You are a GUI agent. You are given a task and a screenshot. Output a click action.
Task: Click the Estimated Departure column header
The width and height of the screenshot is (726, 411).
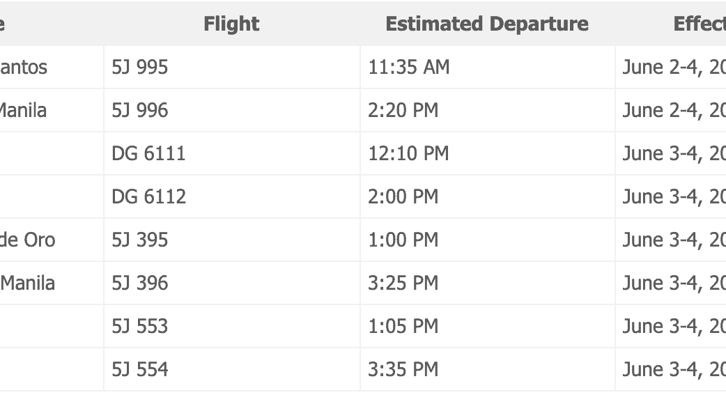(486, 24)
